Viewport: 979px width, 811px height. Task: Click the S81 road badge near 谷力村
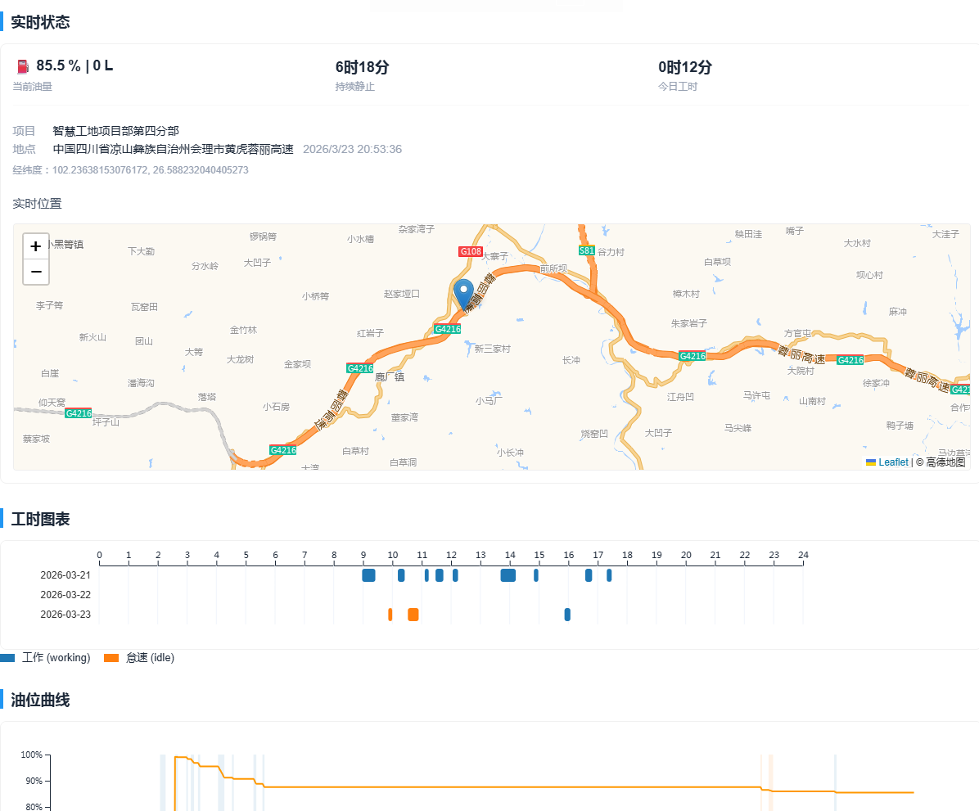point(586,250)
